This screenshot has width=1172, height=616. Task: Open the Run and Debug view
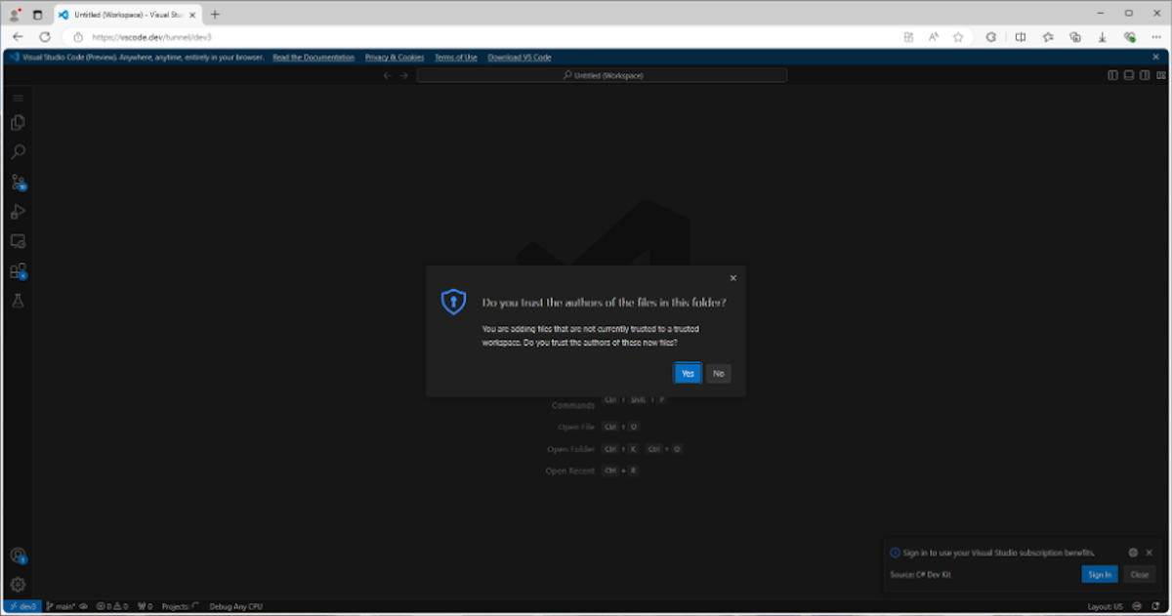click(18, 212)
